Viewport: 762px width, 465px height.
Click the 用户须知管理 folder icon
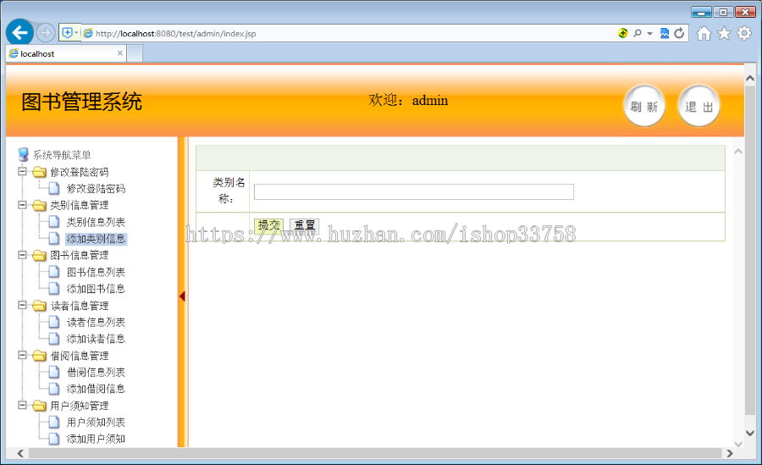39,406
